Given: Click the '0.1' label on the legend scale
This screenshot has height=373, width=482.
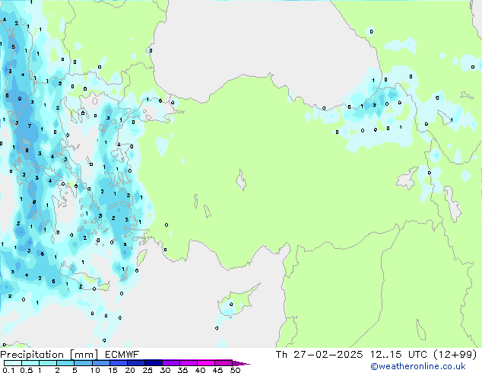Looking at the screenshot, I should [x=8, y=370].
